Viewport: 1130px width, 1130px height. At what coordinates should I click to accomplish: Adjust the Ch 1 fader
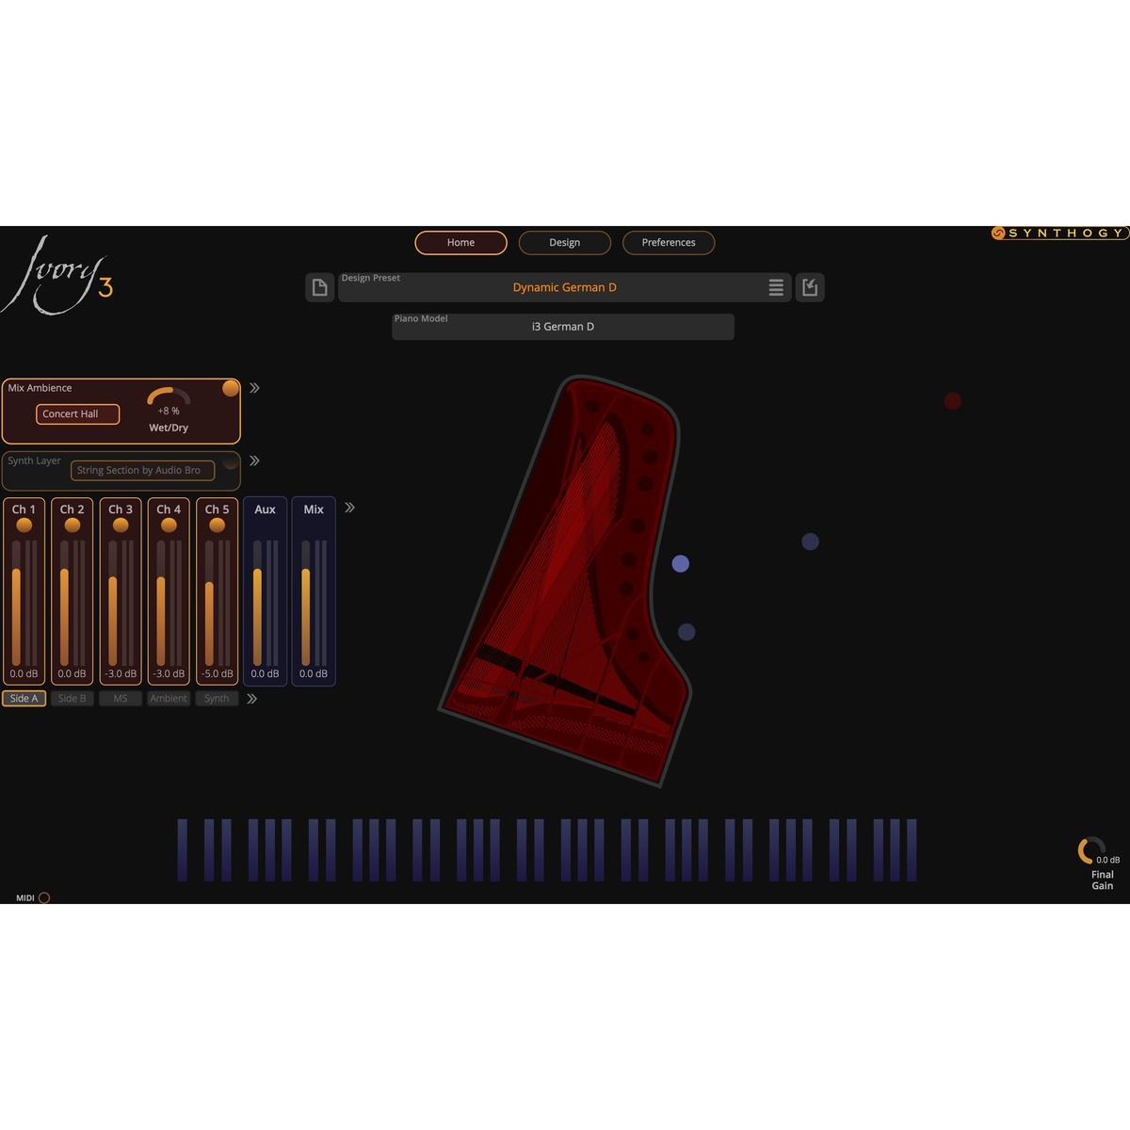[16, 603]
